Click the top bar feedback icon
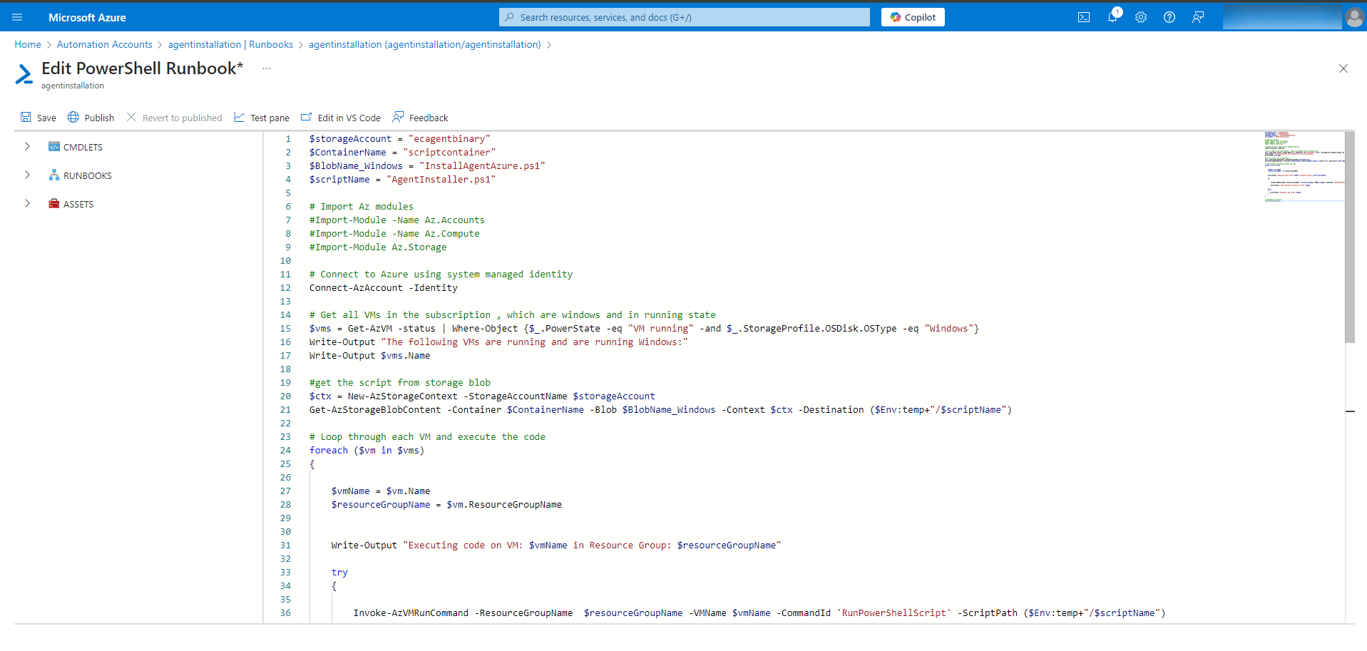This screenshot has height=651, width=1367. [x=1198, y=17]
